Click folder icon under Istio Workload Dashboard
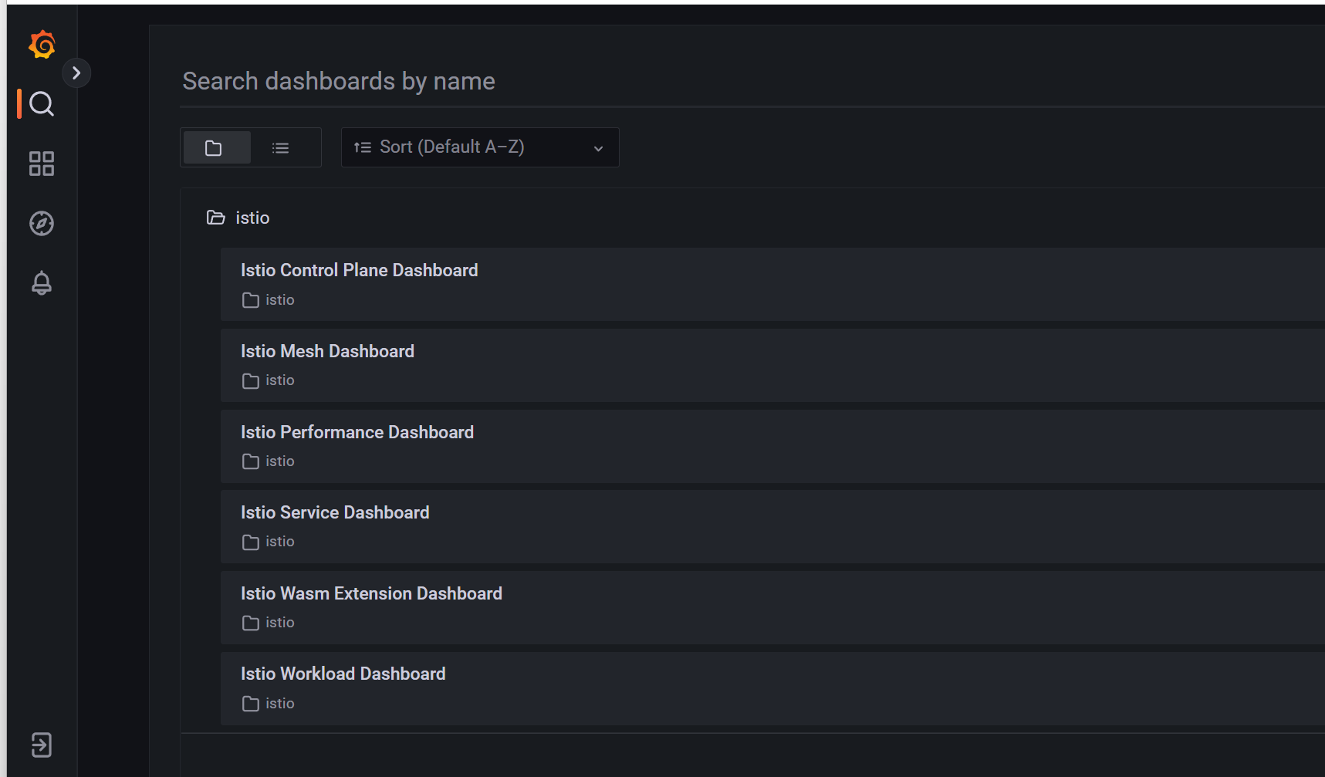 pos(250,704)
